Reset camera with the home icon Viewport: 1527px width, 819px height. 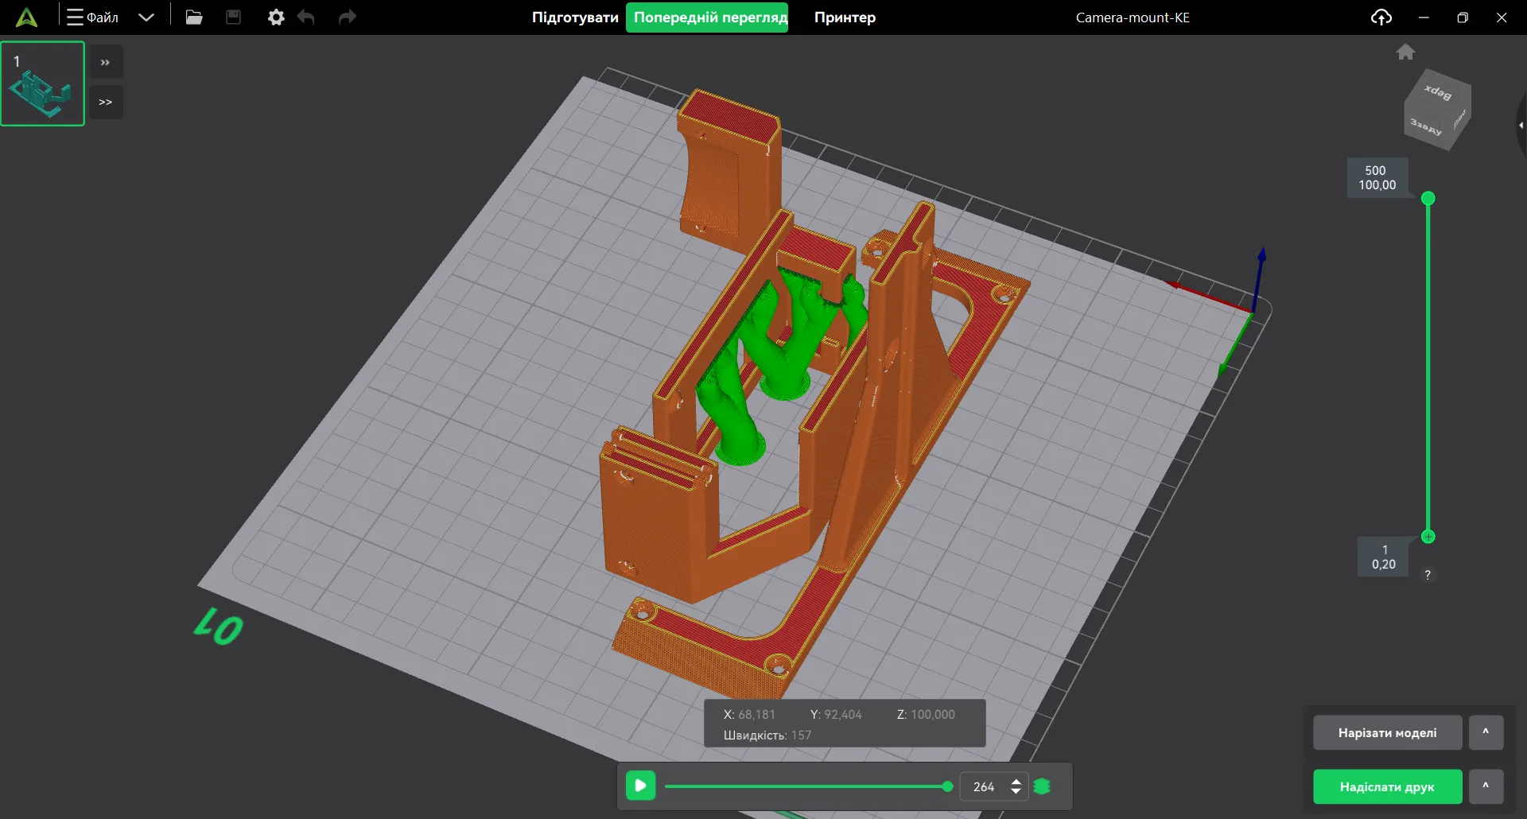point(1405,52)
